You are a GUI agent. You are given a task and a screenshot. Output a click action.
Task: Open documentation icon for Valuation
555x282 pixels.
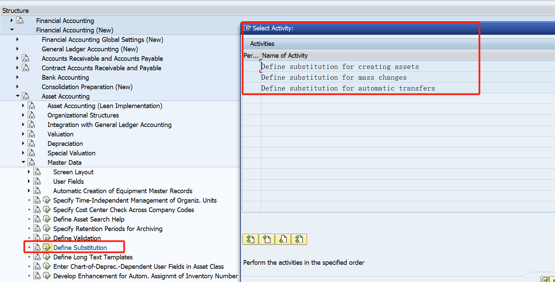tap(31, 134)
